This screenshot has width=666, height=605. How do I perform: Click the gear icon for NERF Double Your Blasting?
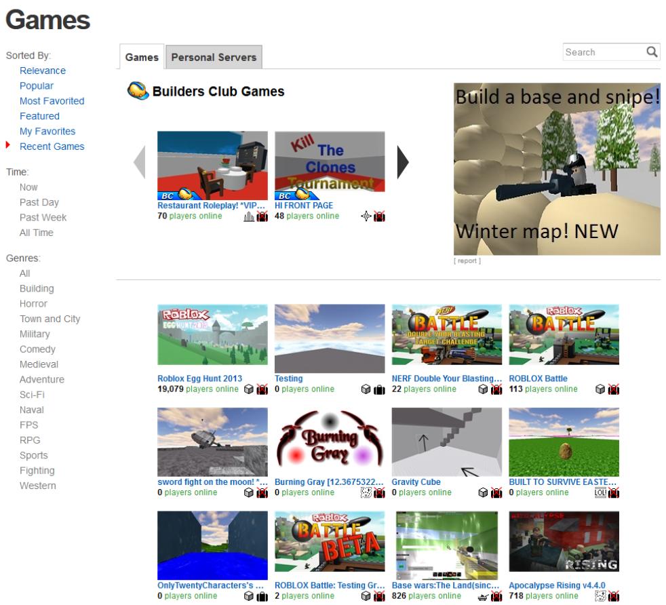(x=496, y=389)
